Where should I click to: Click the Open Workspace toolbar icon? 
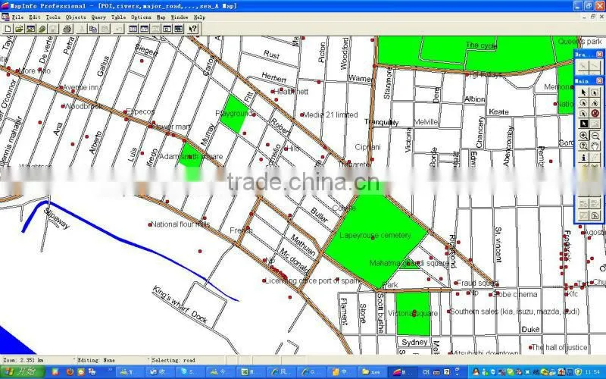[x=30, y=29]
